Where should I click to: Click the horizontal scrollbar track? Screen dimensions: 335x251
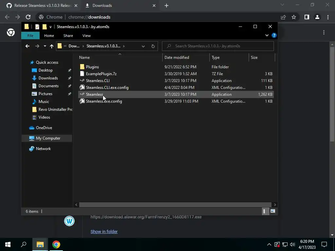[x=175, y=205]
